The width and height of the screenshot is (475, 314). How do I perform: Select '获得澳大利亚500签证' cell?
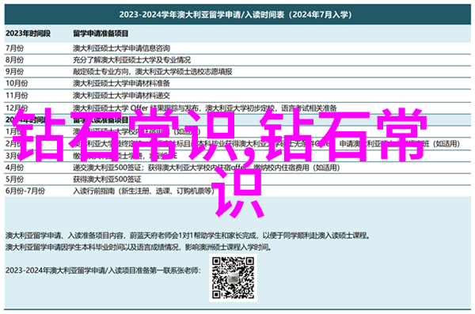click(x=107, y=180)
